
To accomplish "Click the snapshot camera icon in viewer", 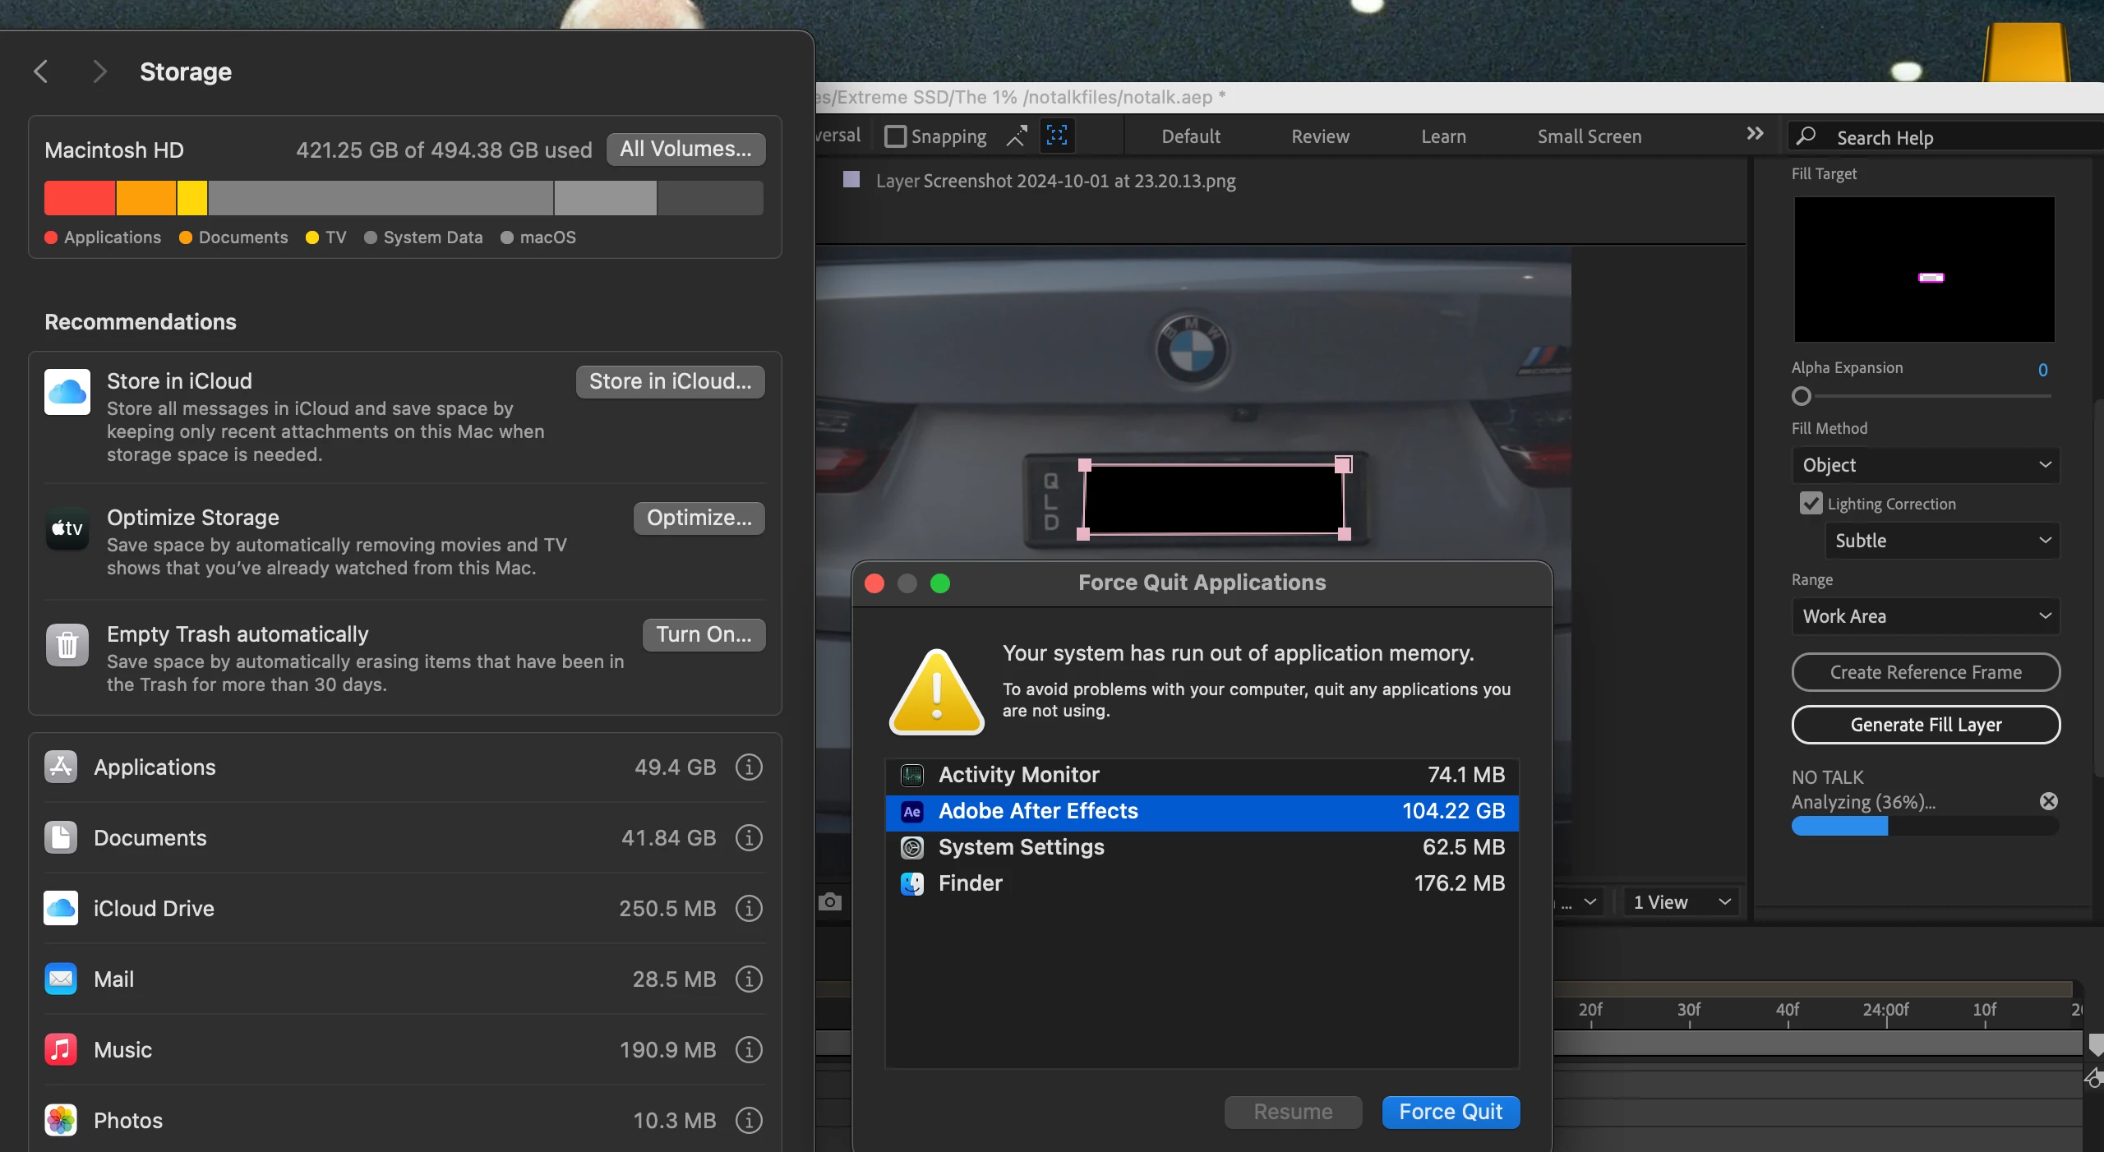I will [x=830, y=902].
